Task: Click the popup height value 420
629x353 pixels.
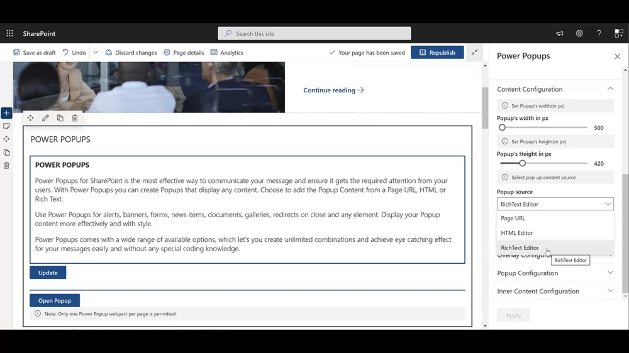Action: coord(599,163)
